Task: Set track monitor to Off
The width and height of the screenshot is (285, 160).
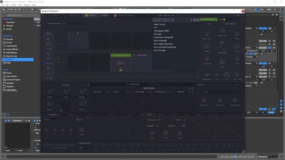Action: click(256, 54)
